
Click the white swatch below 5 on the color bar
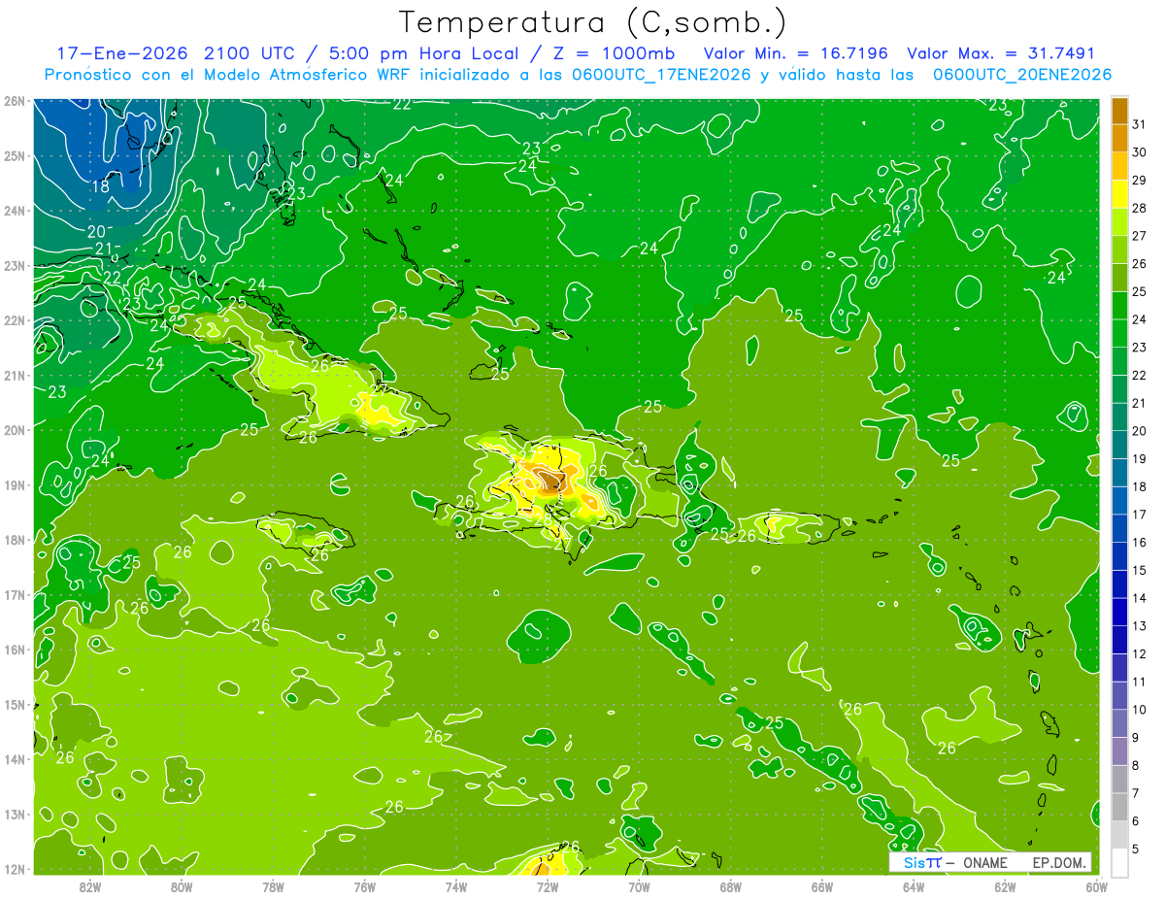(x=1119, y=863)
